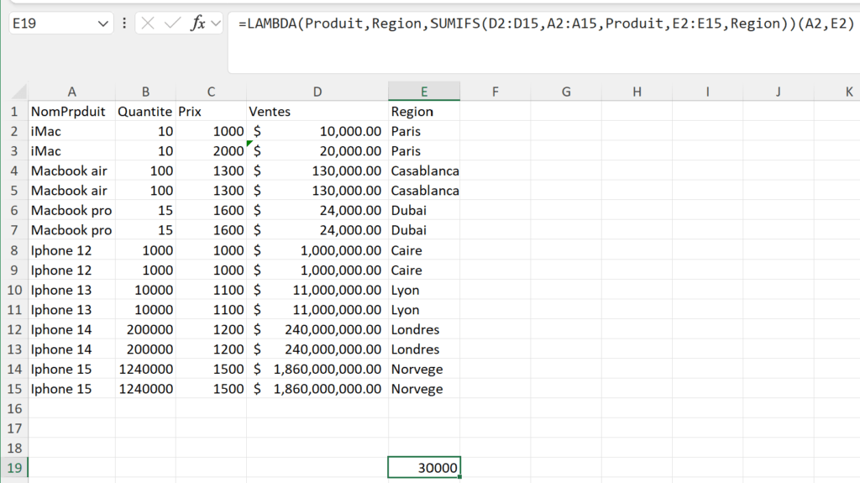Click sales value 130,000.00 in row 5

coord(317,191)
